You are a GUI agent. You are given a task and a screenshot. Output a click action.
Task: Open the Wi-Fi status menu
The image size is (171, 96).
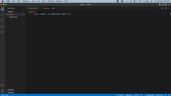click(x=140, y=1)
